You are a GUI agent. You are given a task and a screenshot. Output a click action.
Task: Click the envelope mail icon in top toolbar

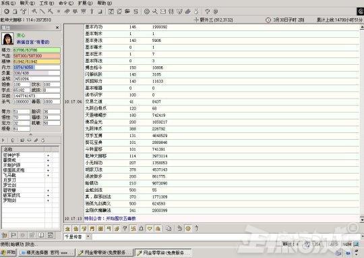click(x=163, y=11)
